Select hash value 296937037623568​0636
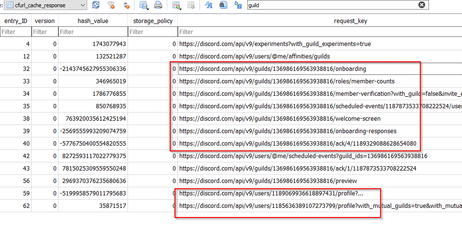The width and height of the screenshot is (462, 228). click(93, 181)
